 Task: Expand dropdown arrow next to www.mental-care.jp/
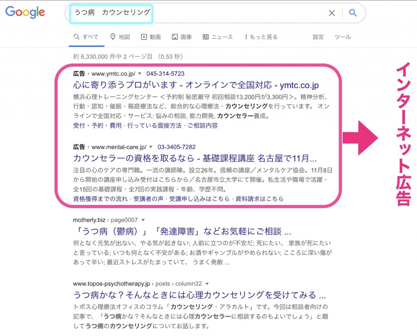(x=151, y=147)
